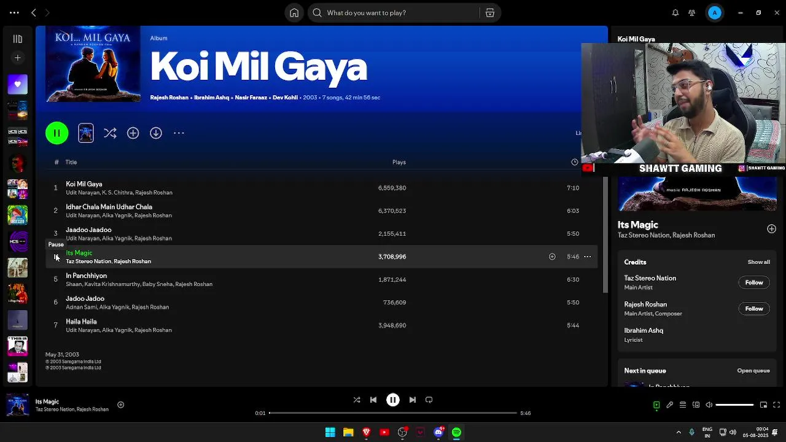Show lyrics with the microphone icon

tap(670, 405)
